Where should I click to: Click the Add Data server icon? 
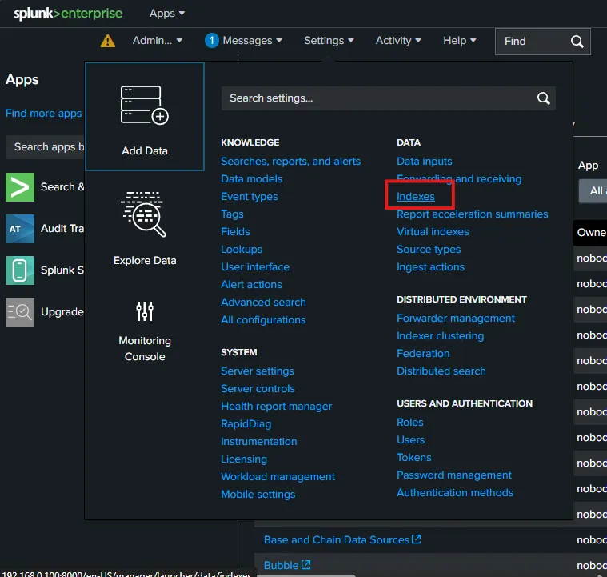tap(144, 105)
